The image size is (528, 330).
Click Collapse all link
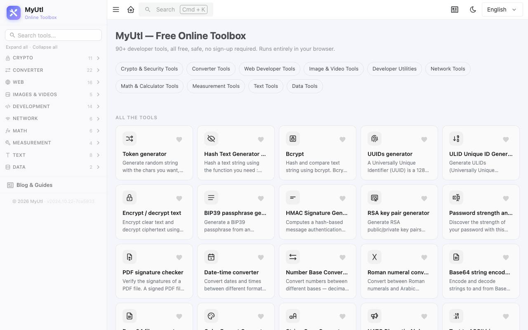(x=45, y=47)
